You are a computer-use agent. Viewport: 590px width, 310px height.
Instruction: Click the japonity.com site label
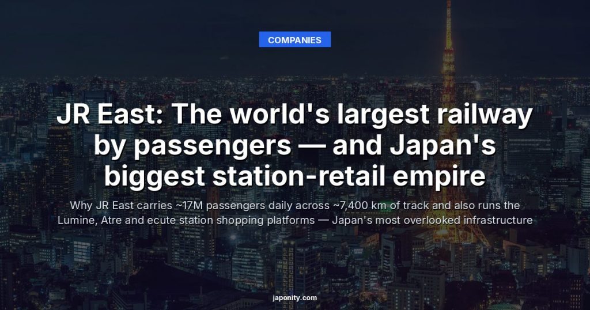point(294,298)
